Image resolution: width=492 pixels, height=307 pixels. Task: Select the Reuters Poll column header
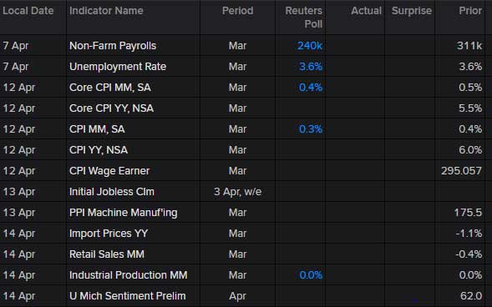(304, 18)
